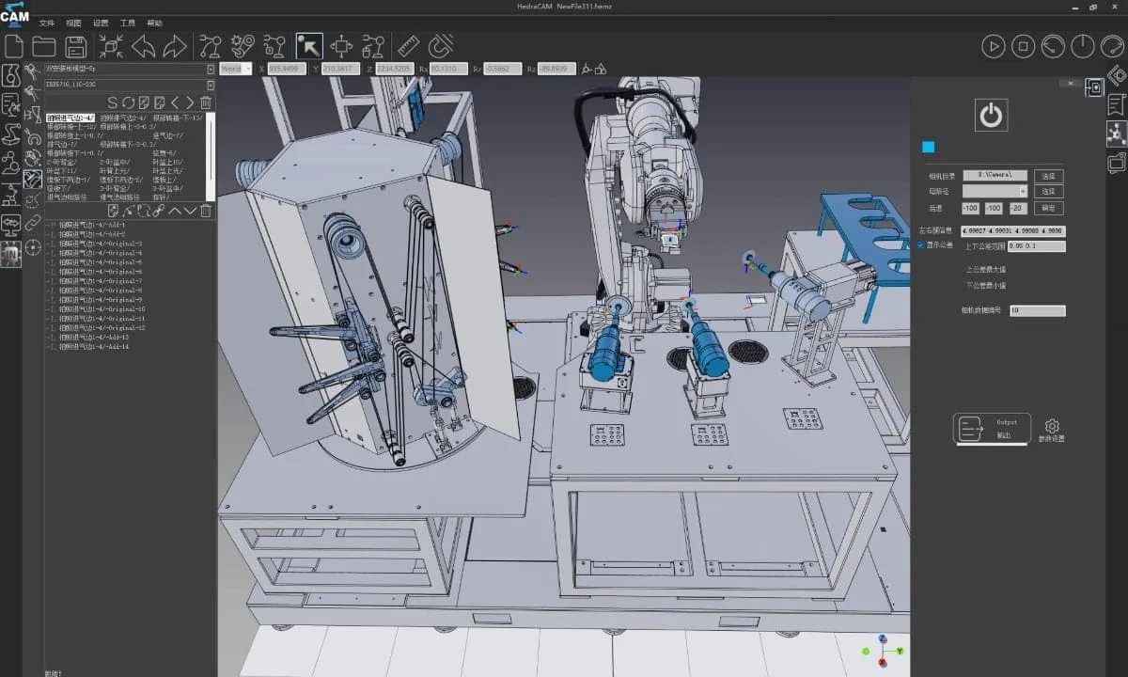
Task: Open the Help menu (帮助)
Action: tap(155, 23)
